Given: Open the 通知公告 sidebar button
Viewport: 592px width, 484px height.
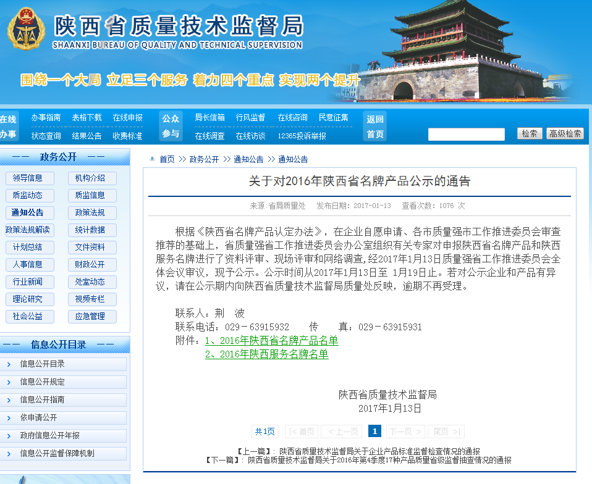Looking at the screenshot, I should pos(28,212).
